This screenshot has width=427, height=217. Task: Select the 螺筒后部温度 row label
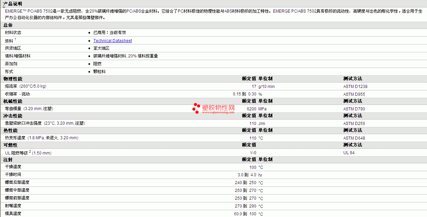point(17,182)
